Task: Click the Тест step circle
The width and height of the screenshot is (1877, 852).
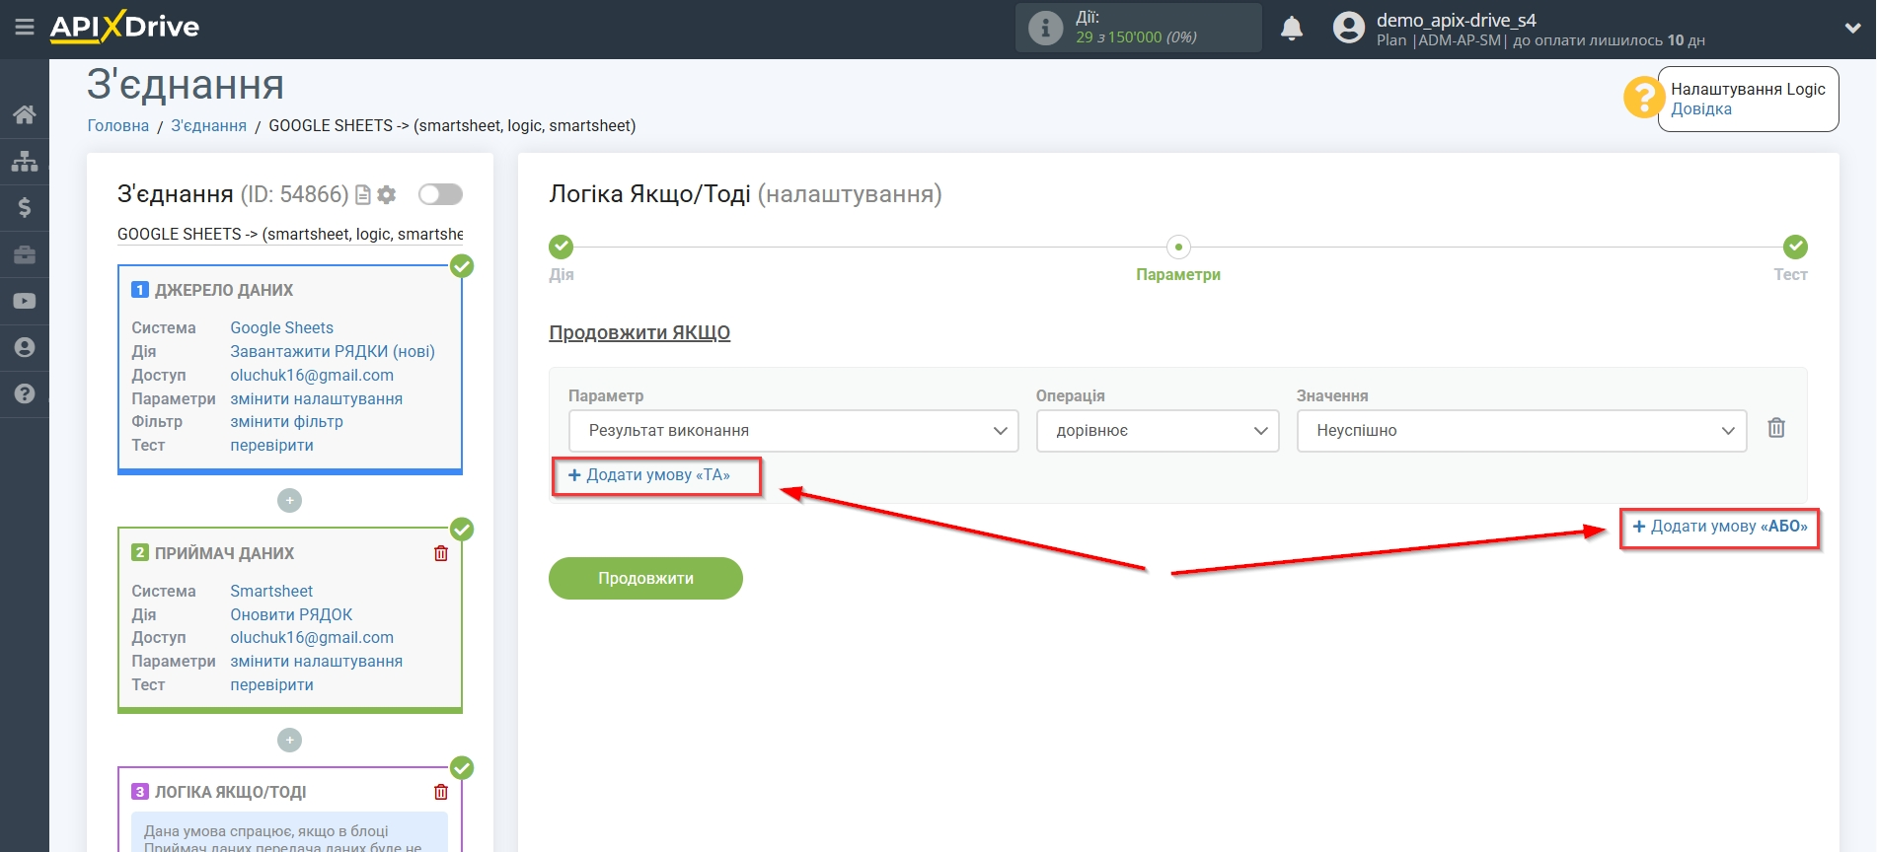Action: 1795,247
